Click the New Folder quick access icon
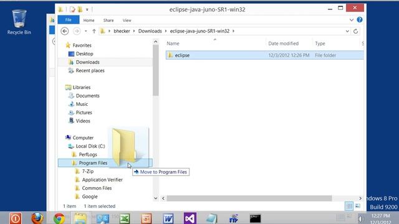 [x=80, y=10]
